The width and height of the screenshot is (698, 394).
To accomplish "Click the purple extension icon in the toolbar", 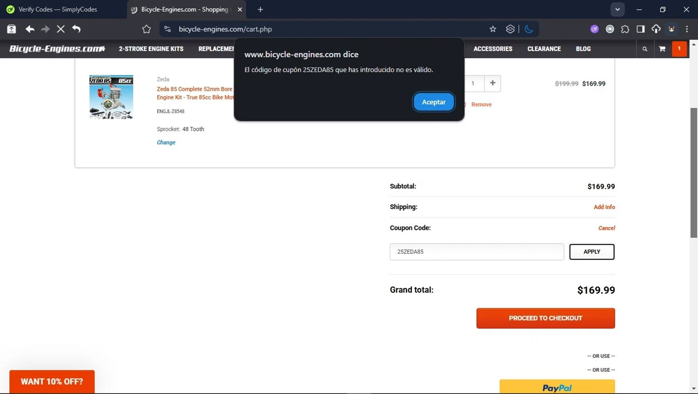I will tap(594, 29).
